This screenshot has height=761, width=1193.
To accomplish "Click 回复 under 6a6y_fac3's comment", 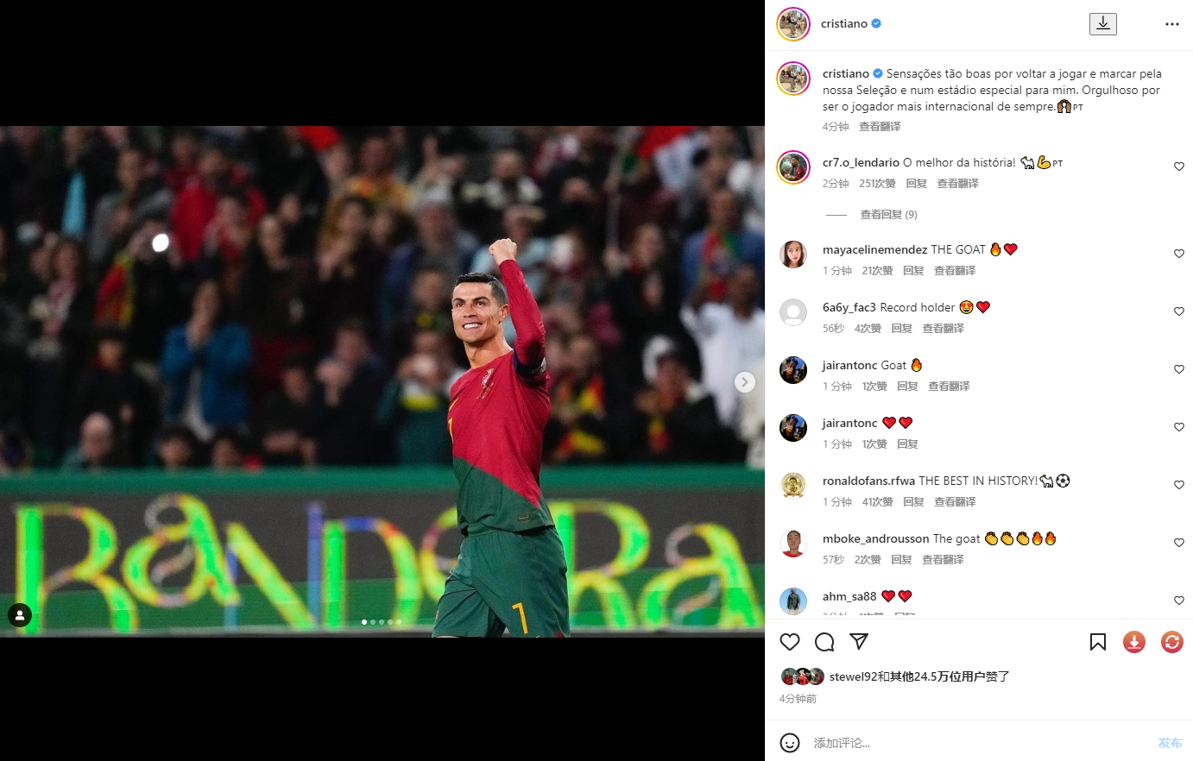I will (902, 329).
